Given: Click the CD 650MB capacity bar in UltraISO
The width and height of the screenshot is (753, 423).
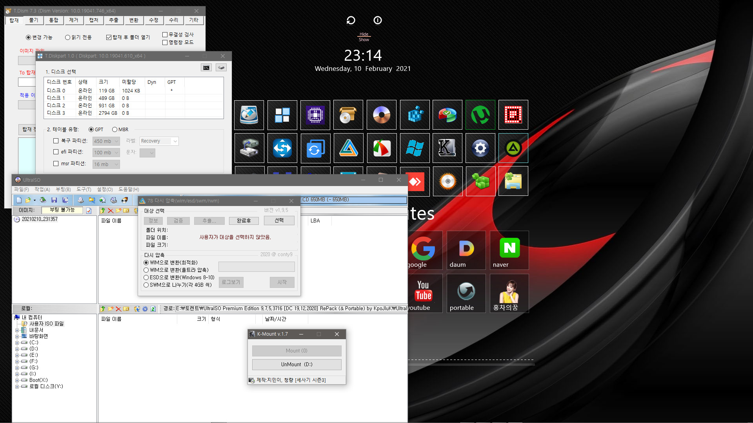Looking at the screenshot, I should [354, 200].
